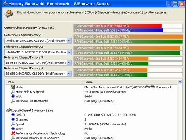186x140 pixels.
Task: Click the SiS R658 PC4800 RDRAM combo box
Action: (x=38, y=63)
